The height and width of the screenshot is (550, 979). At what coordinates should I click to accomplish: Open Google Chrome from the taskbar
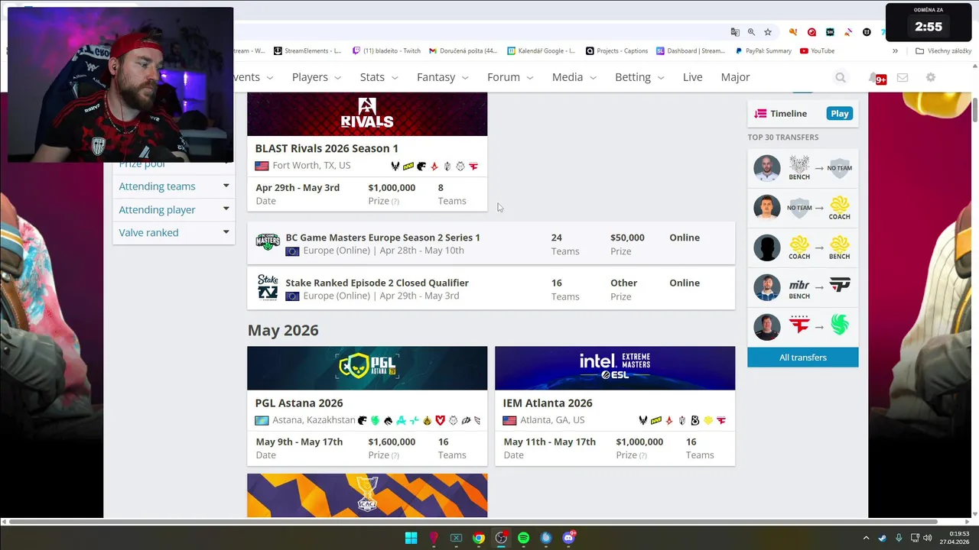(478, 538)
